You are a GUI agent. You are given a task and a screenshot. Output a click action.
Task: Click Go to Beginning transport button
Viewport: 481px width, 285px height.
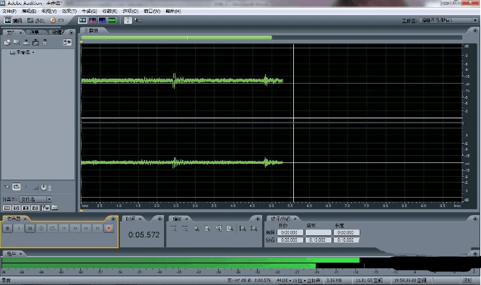tap(64, 228)
